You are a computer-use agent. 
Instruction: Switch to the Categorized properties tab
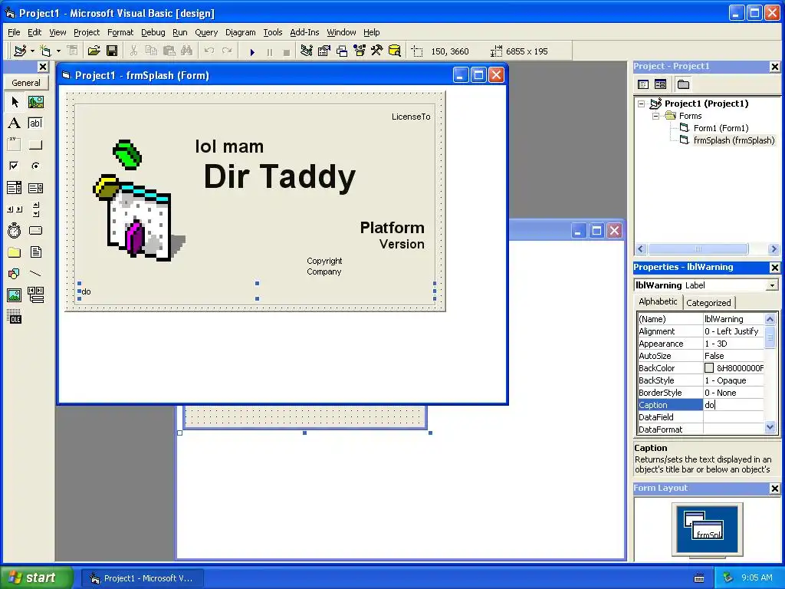coord(708,303)
